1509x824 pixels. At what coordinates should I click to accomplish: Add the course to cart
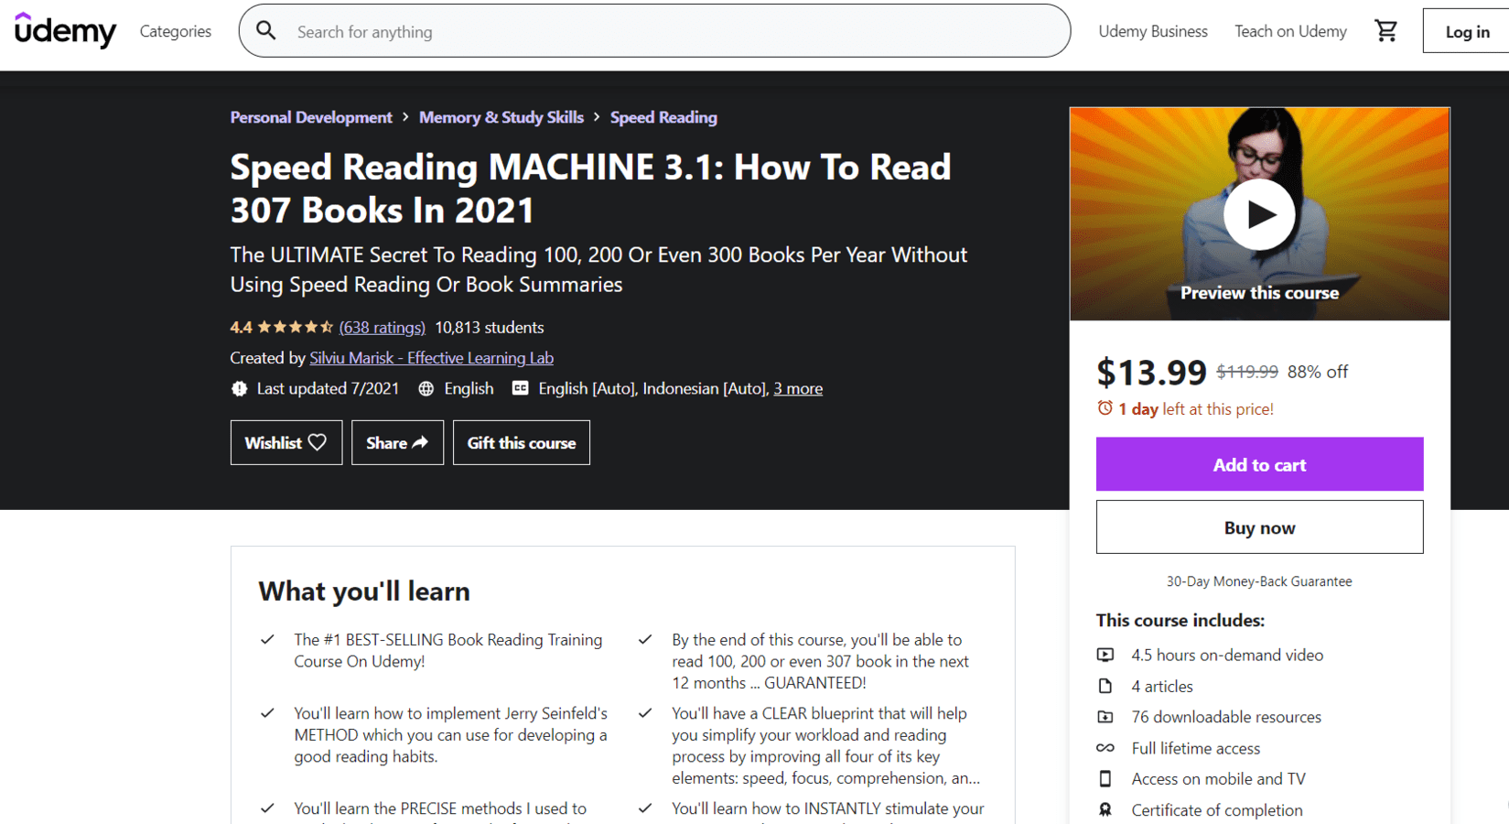coord(1259,464)
